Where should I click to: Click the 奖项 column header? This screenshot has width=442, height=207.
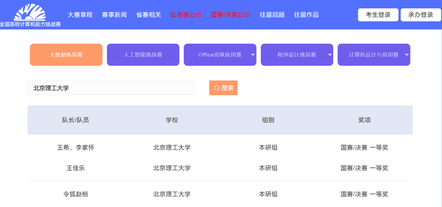pyautogui.click(x=364, y=120)
